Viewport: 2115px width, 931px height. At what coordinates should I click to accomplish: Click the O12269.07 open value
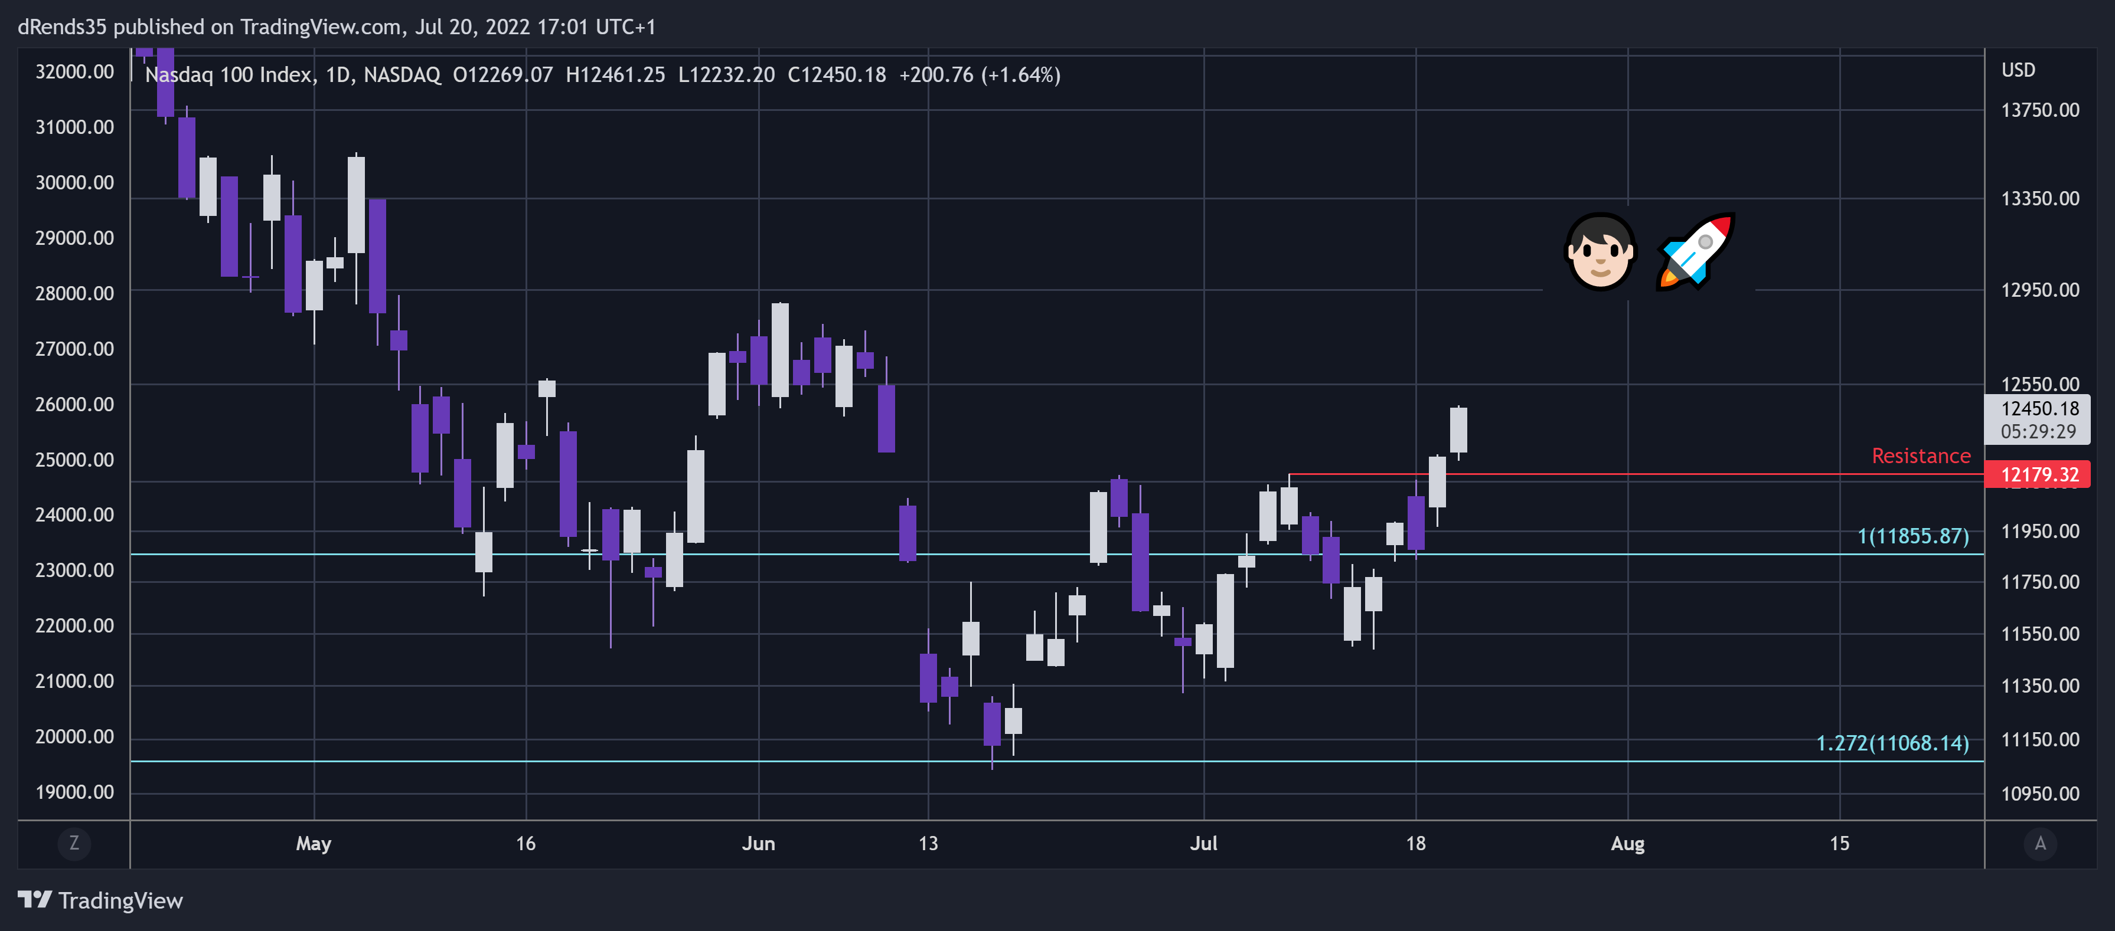(502, 75)
